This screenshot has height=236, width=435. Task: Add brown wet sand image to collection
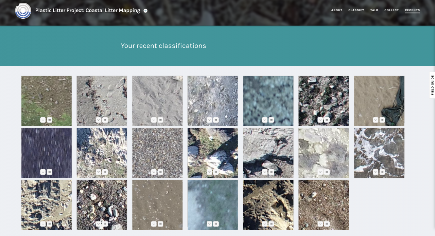point(160,224)
